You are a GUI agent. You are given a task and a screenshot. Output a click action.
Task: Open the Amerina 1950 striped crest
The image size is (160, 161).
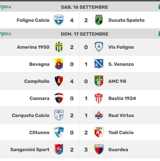59,47
